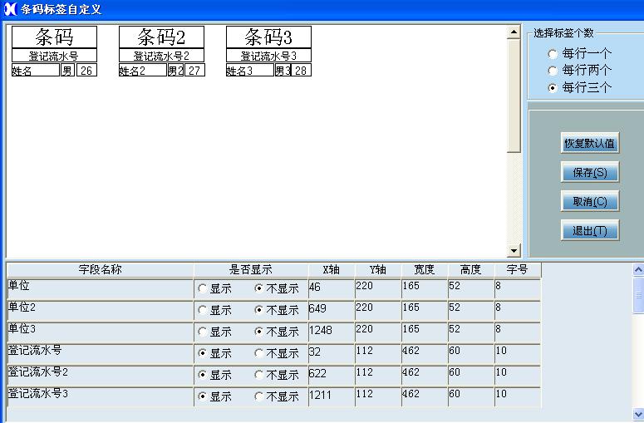Click X轴 field of 单位 row
This screenshot has height=423, width=644.
click(330, 286)
